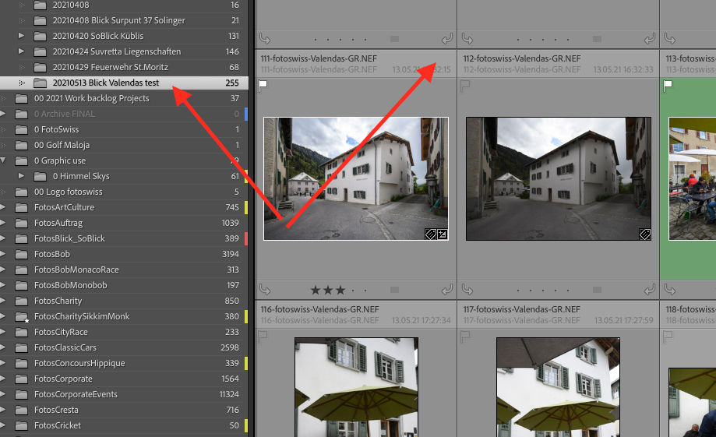The image size is (716, 437).
Task: Click folder icon next to 20210420 SoBlick Küblis
Action: tap(41, 36)
